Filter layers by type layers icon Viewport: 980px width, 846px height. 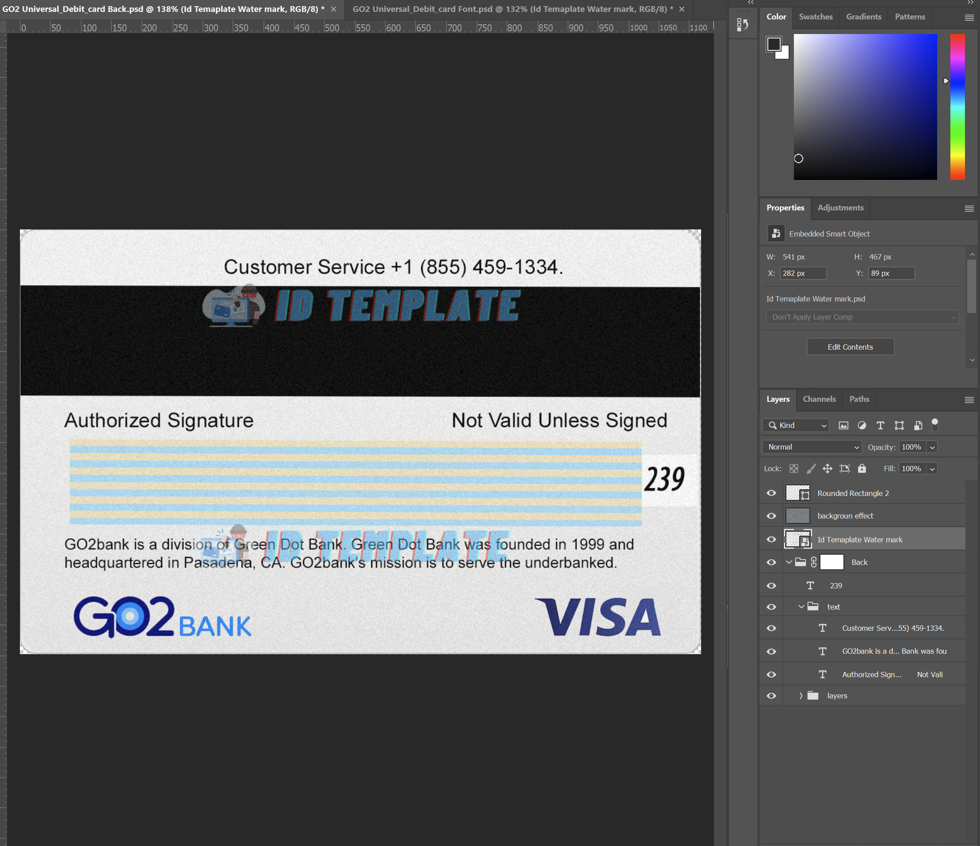pyautogui.click(x=880, y=426)
